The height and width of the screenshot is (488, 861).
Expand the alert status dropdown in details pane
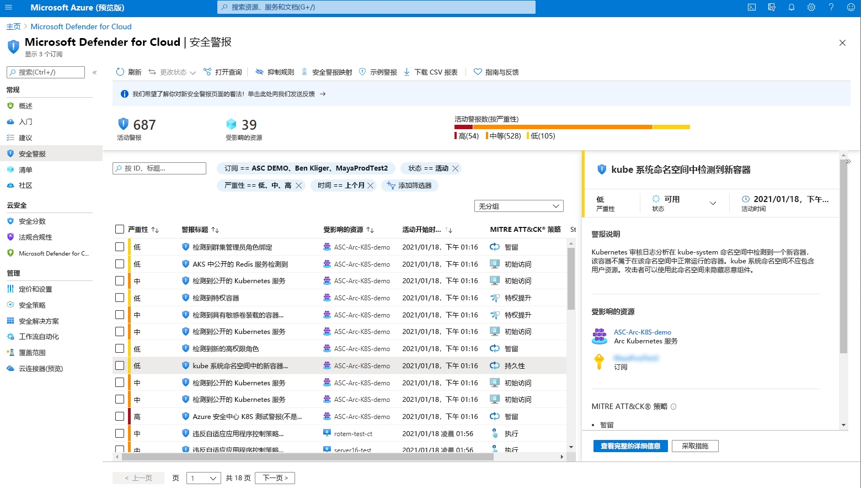click(713, 203)
